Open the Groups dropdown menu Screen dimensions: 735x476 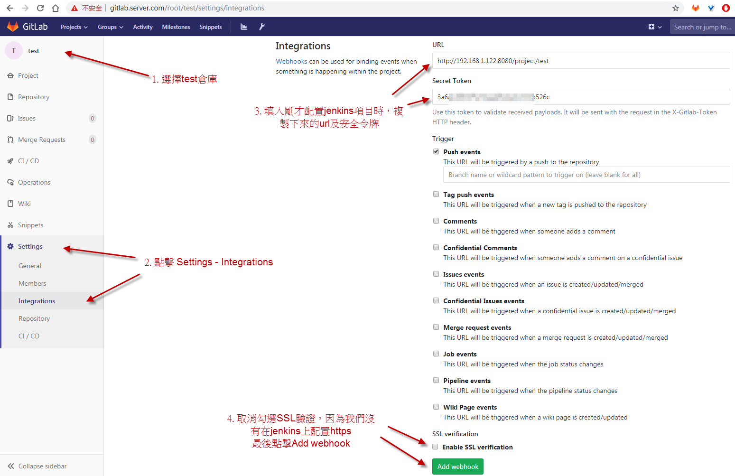[x=110, y=27]
